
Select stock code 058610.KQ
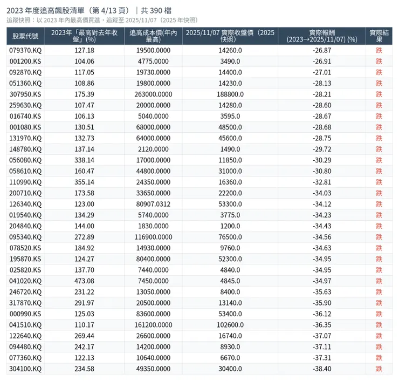pyautogui.click(x=25, y=171)
